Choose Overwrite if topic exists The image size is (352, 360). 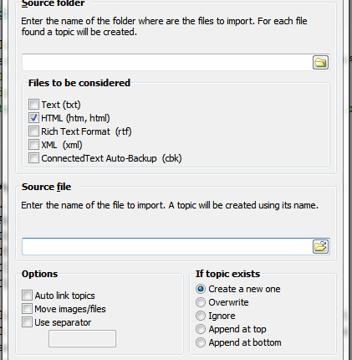point(201,302)
